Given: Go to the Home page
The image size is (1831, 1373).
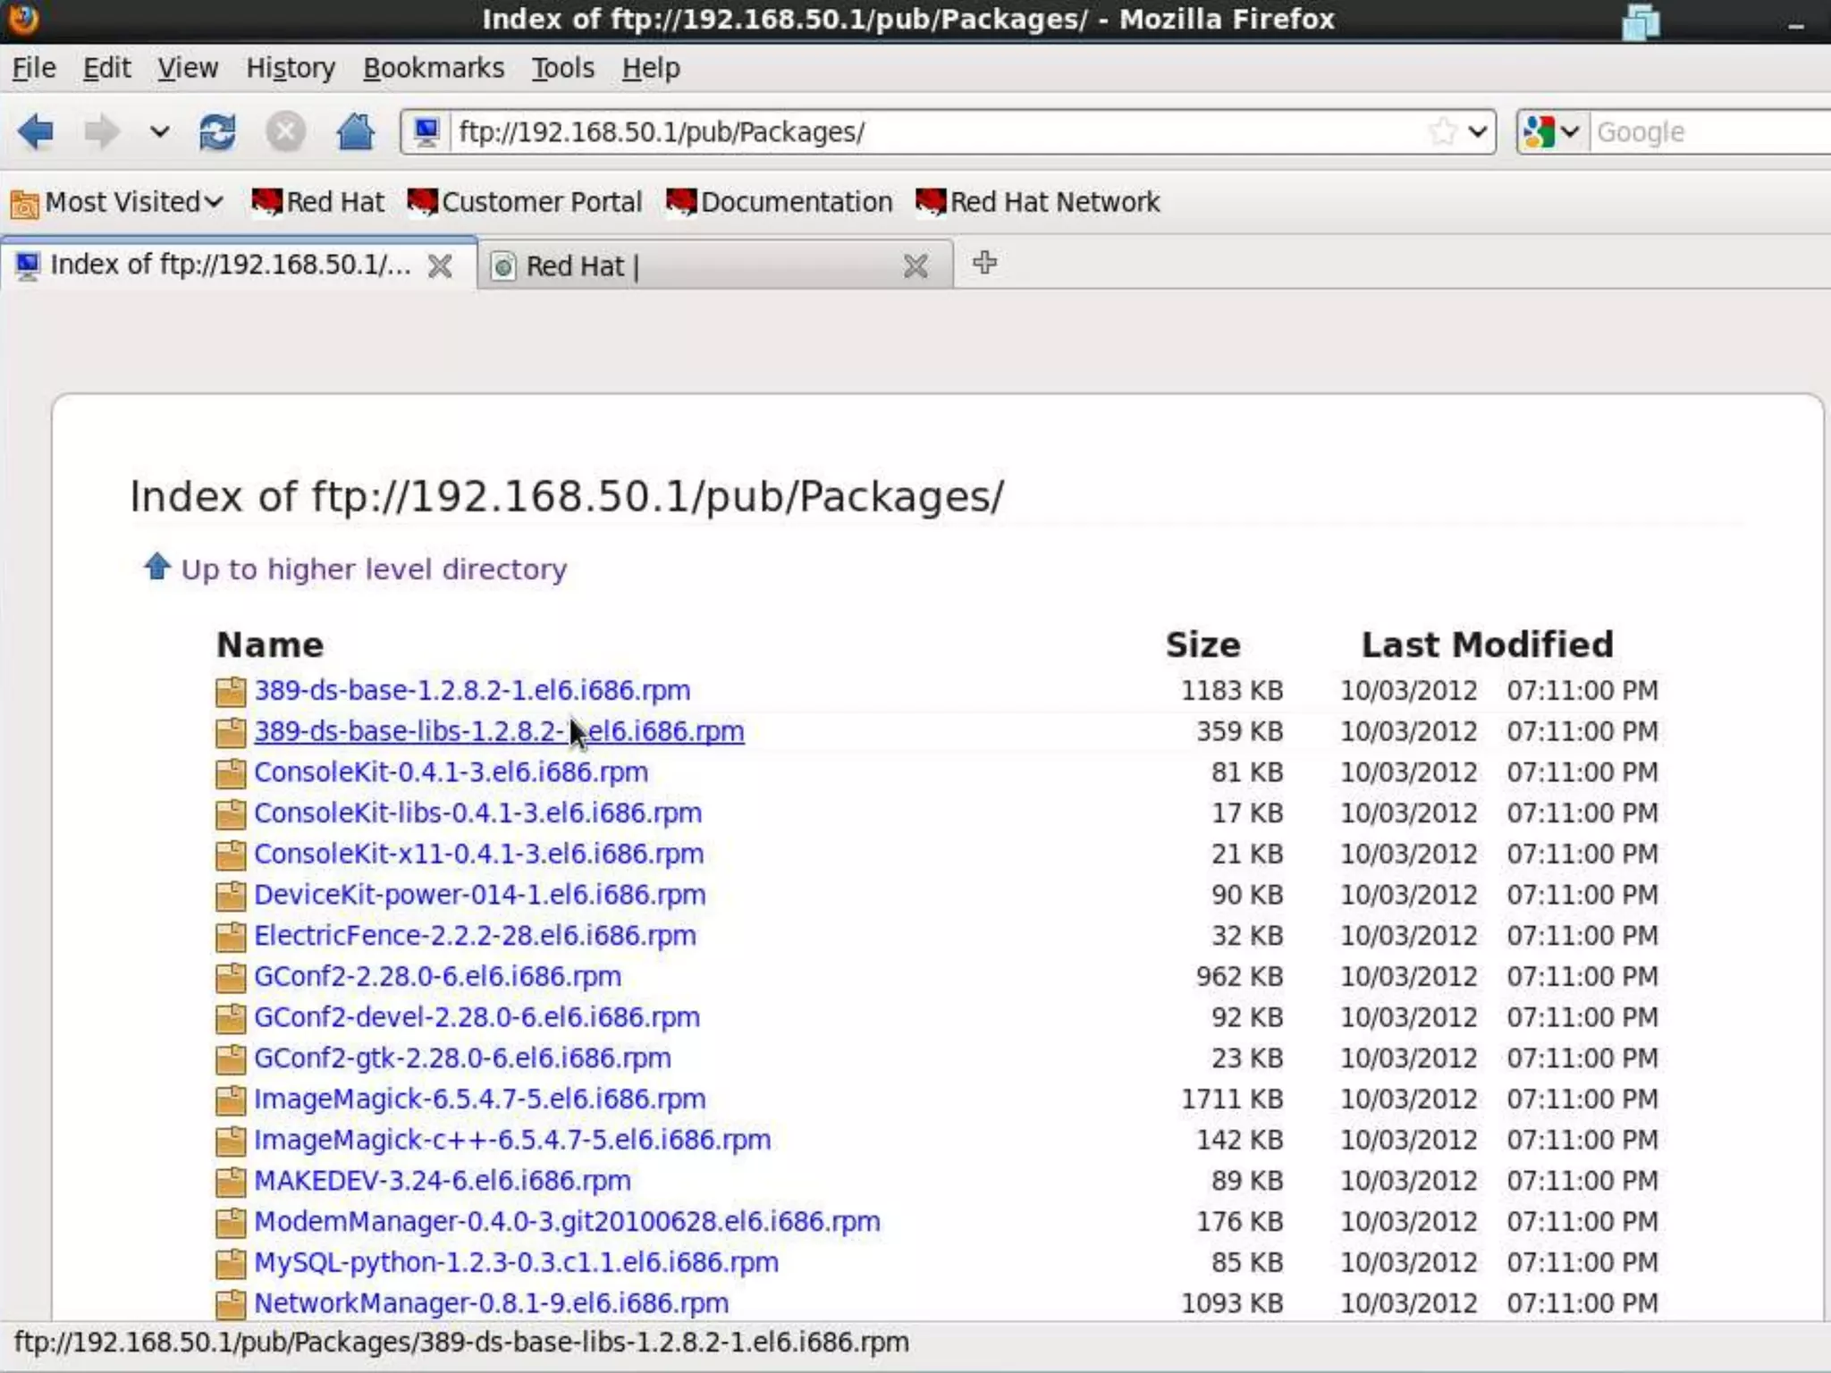Looking at the screenshot, I should click(355, 132).
